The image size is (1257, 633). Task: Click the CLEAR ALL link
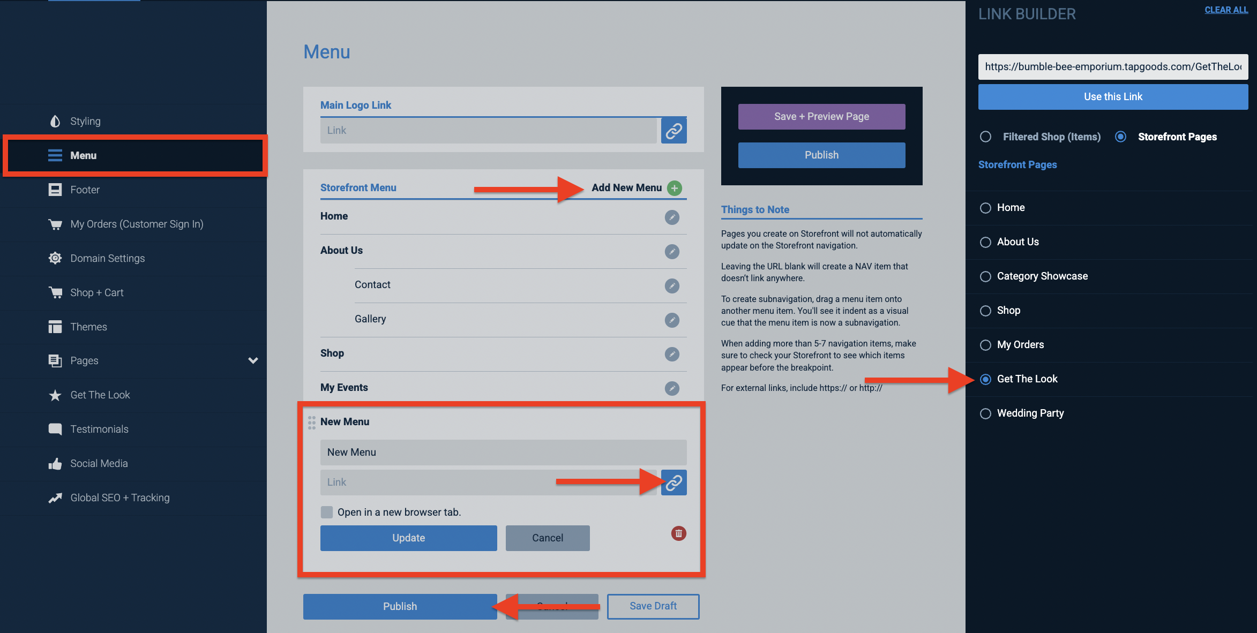tap(1226, 10)
